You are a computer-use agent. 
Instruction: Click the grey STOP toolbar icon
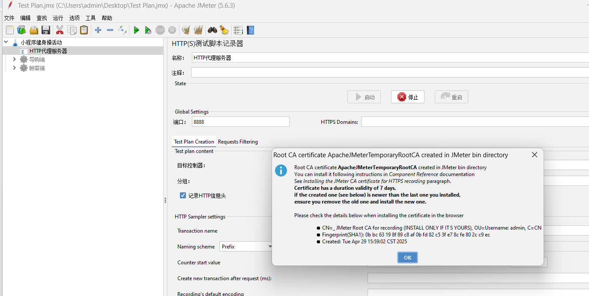[x=160, y=30]
